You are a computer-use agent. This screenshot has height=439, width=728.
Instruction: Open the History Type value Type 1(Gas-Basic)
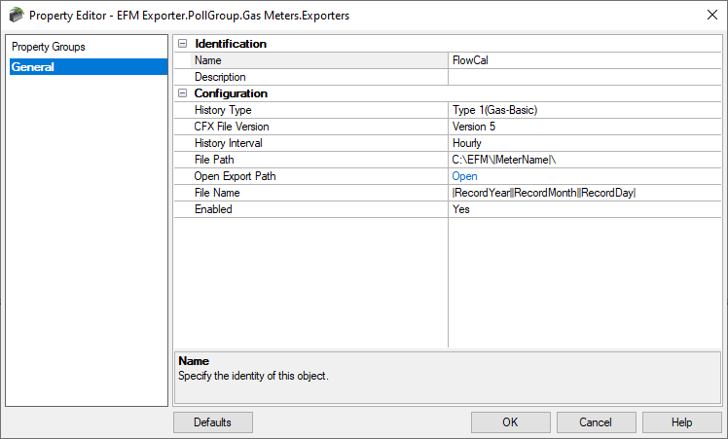tap(585, 110)
